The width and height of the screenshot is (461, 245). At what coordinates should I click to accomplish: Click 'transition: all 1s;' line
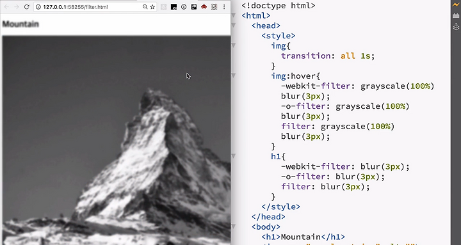(328, 56)
